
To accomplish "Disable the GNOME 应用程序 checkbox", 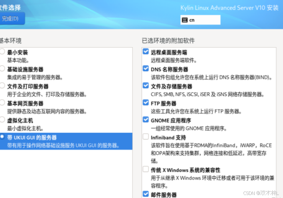I will pos(146,119).
